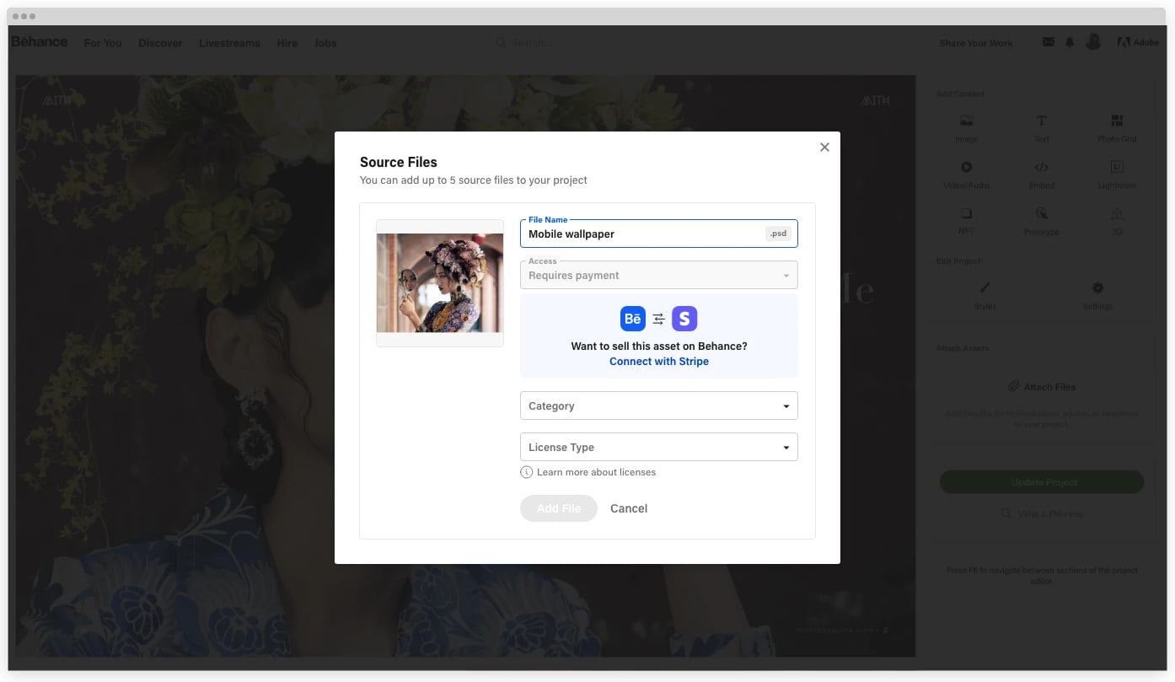Screen dimensions: 1175x682
Task: Open the Jobs menu item
Action: [x=325, y=43]
